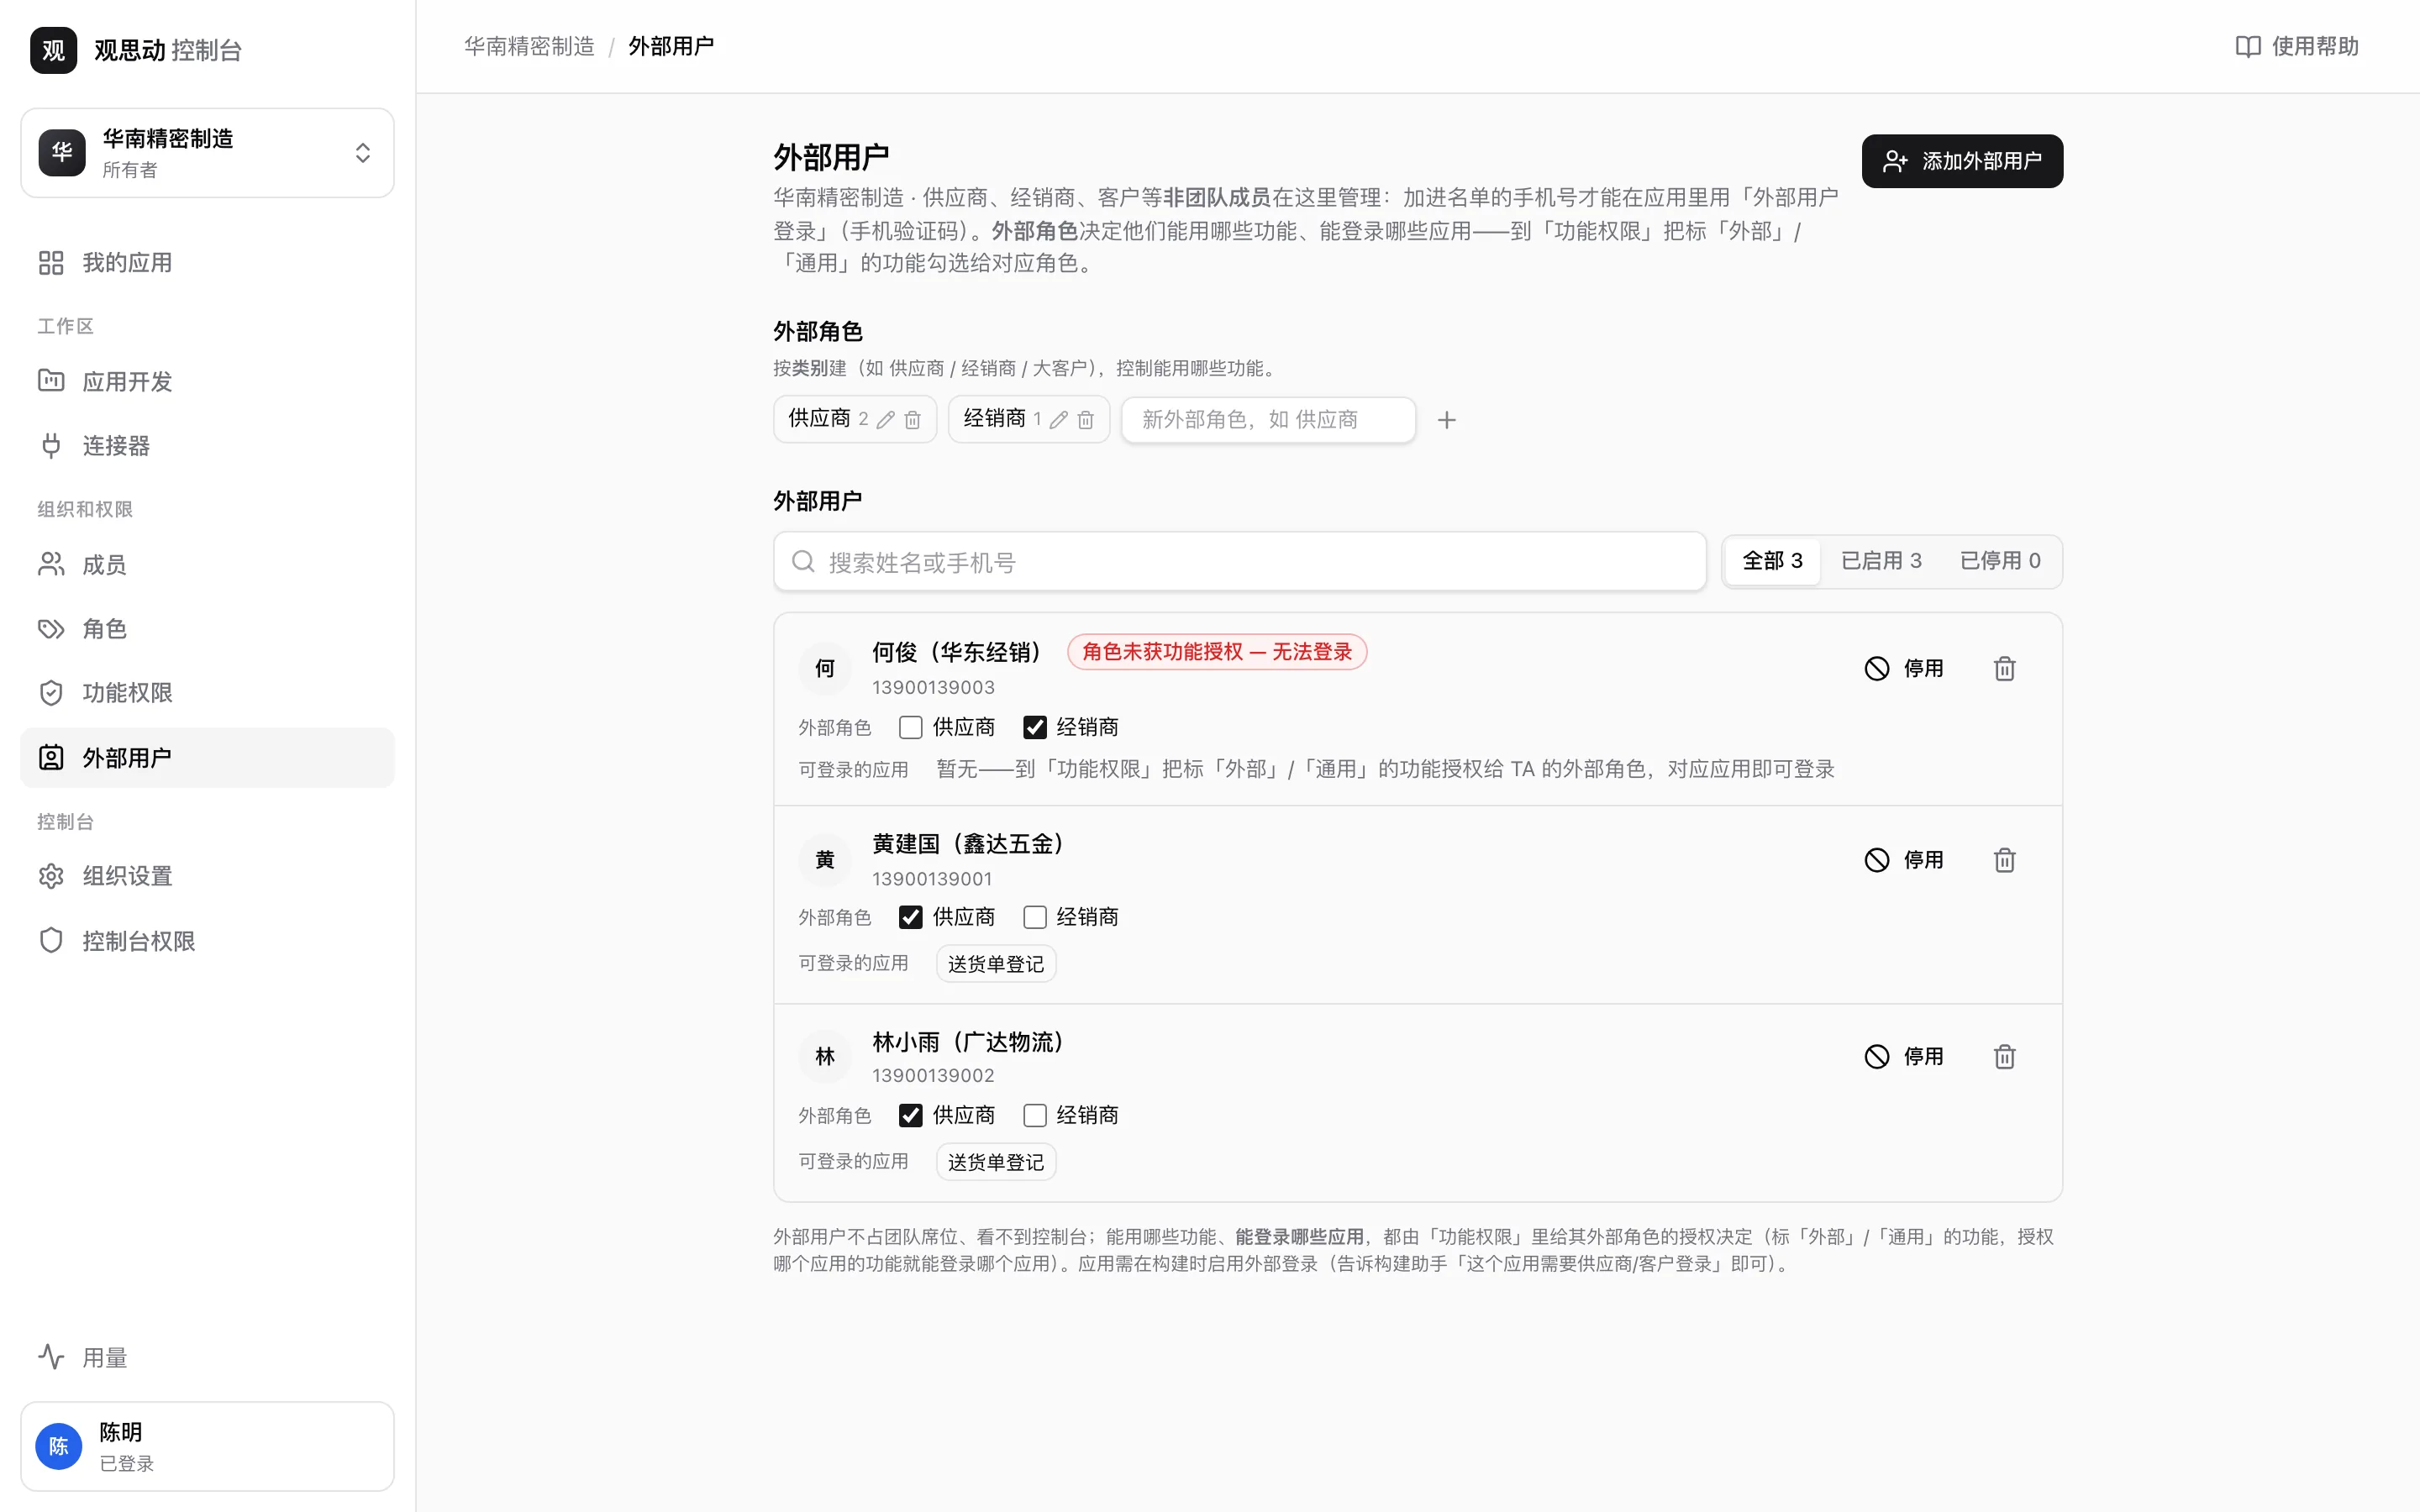
Task: Click the 华 organization avatar icon
Action: point(62,153)
